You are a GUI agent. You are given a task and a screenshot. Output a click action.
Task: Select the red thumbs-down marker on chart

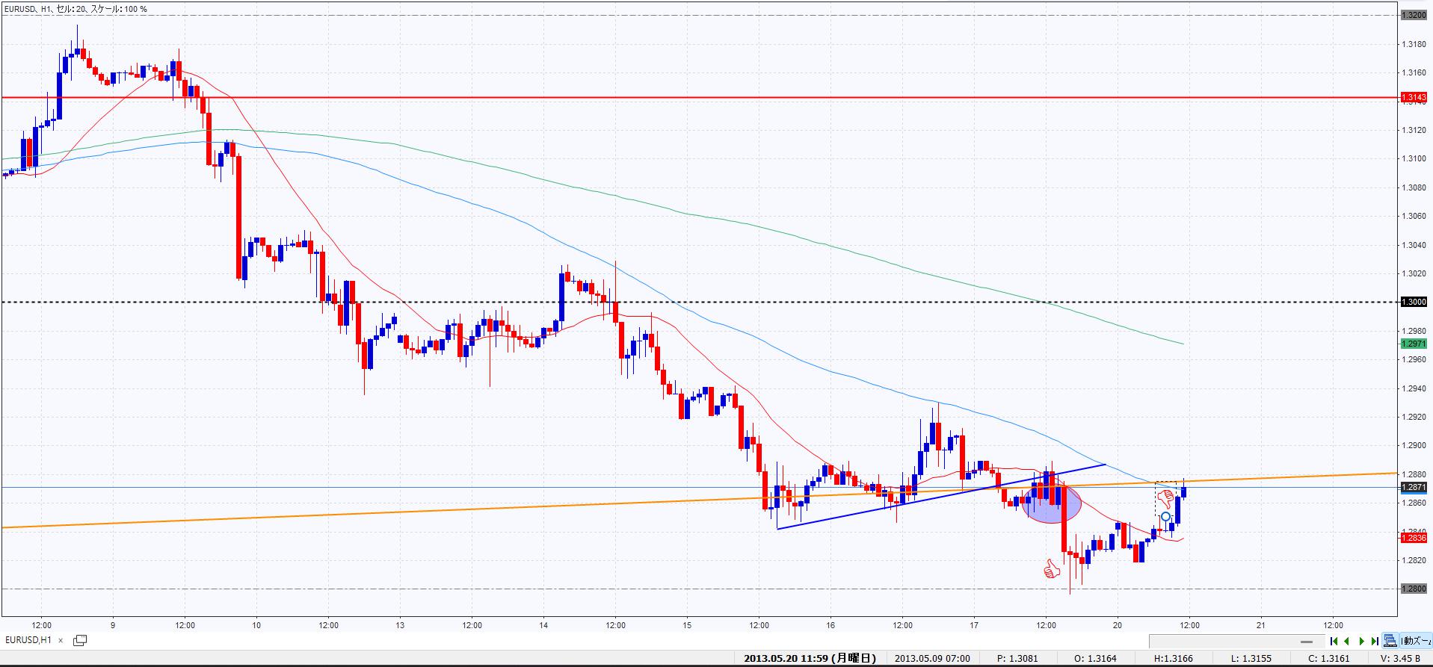[1165, 497]
